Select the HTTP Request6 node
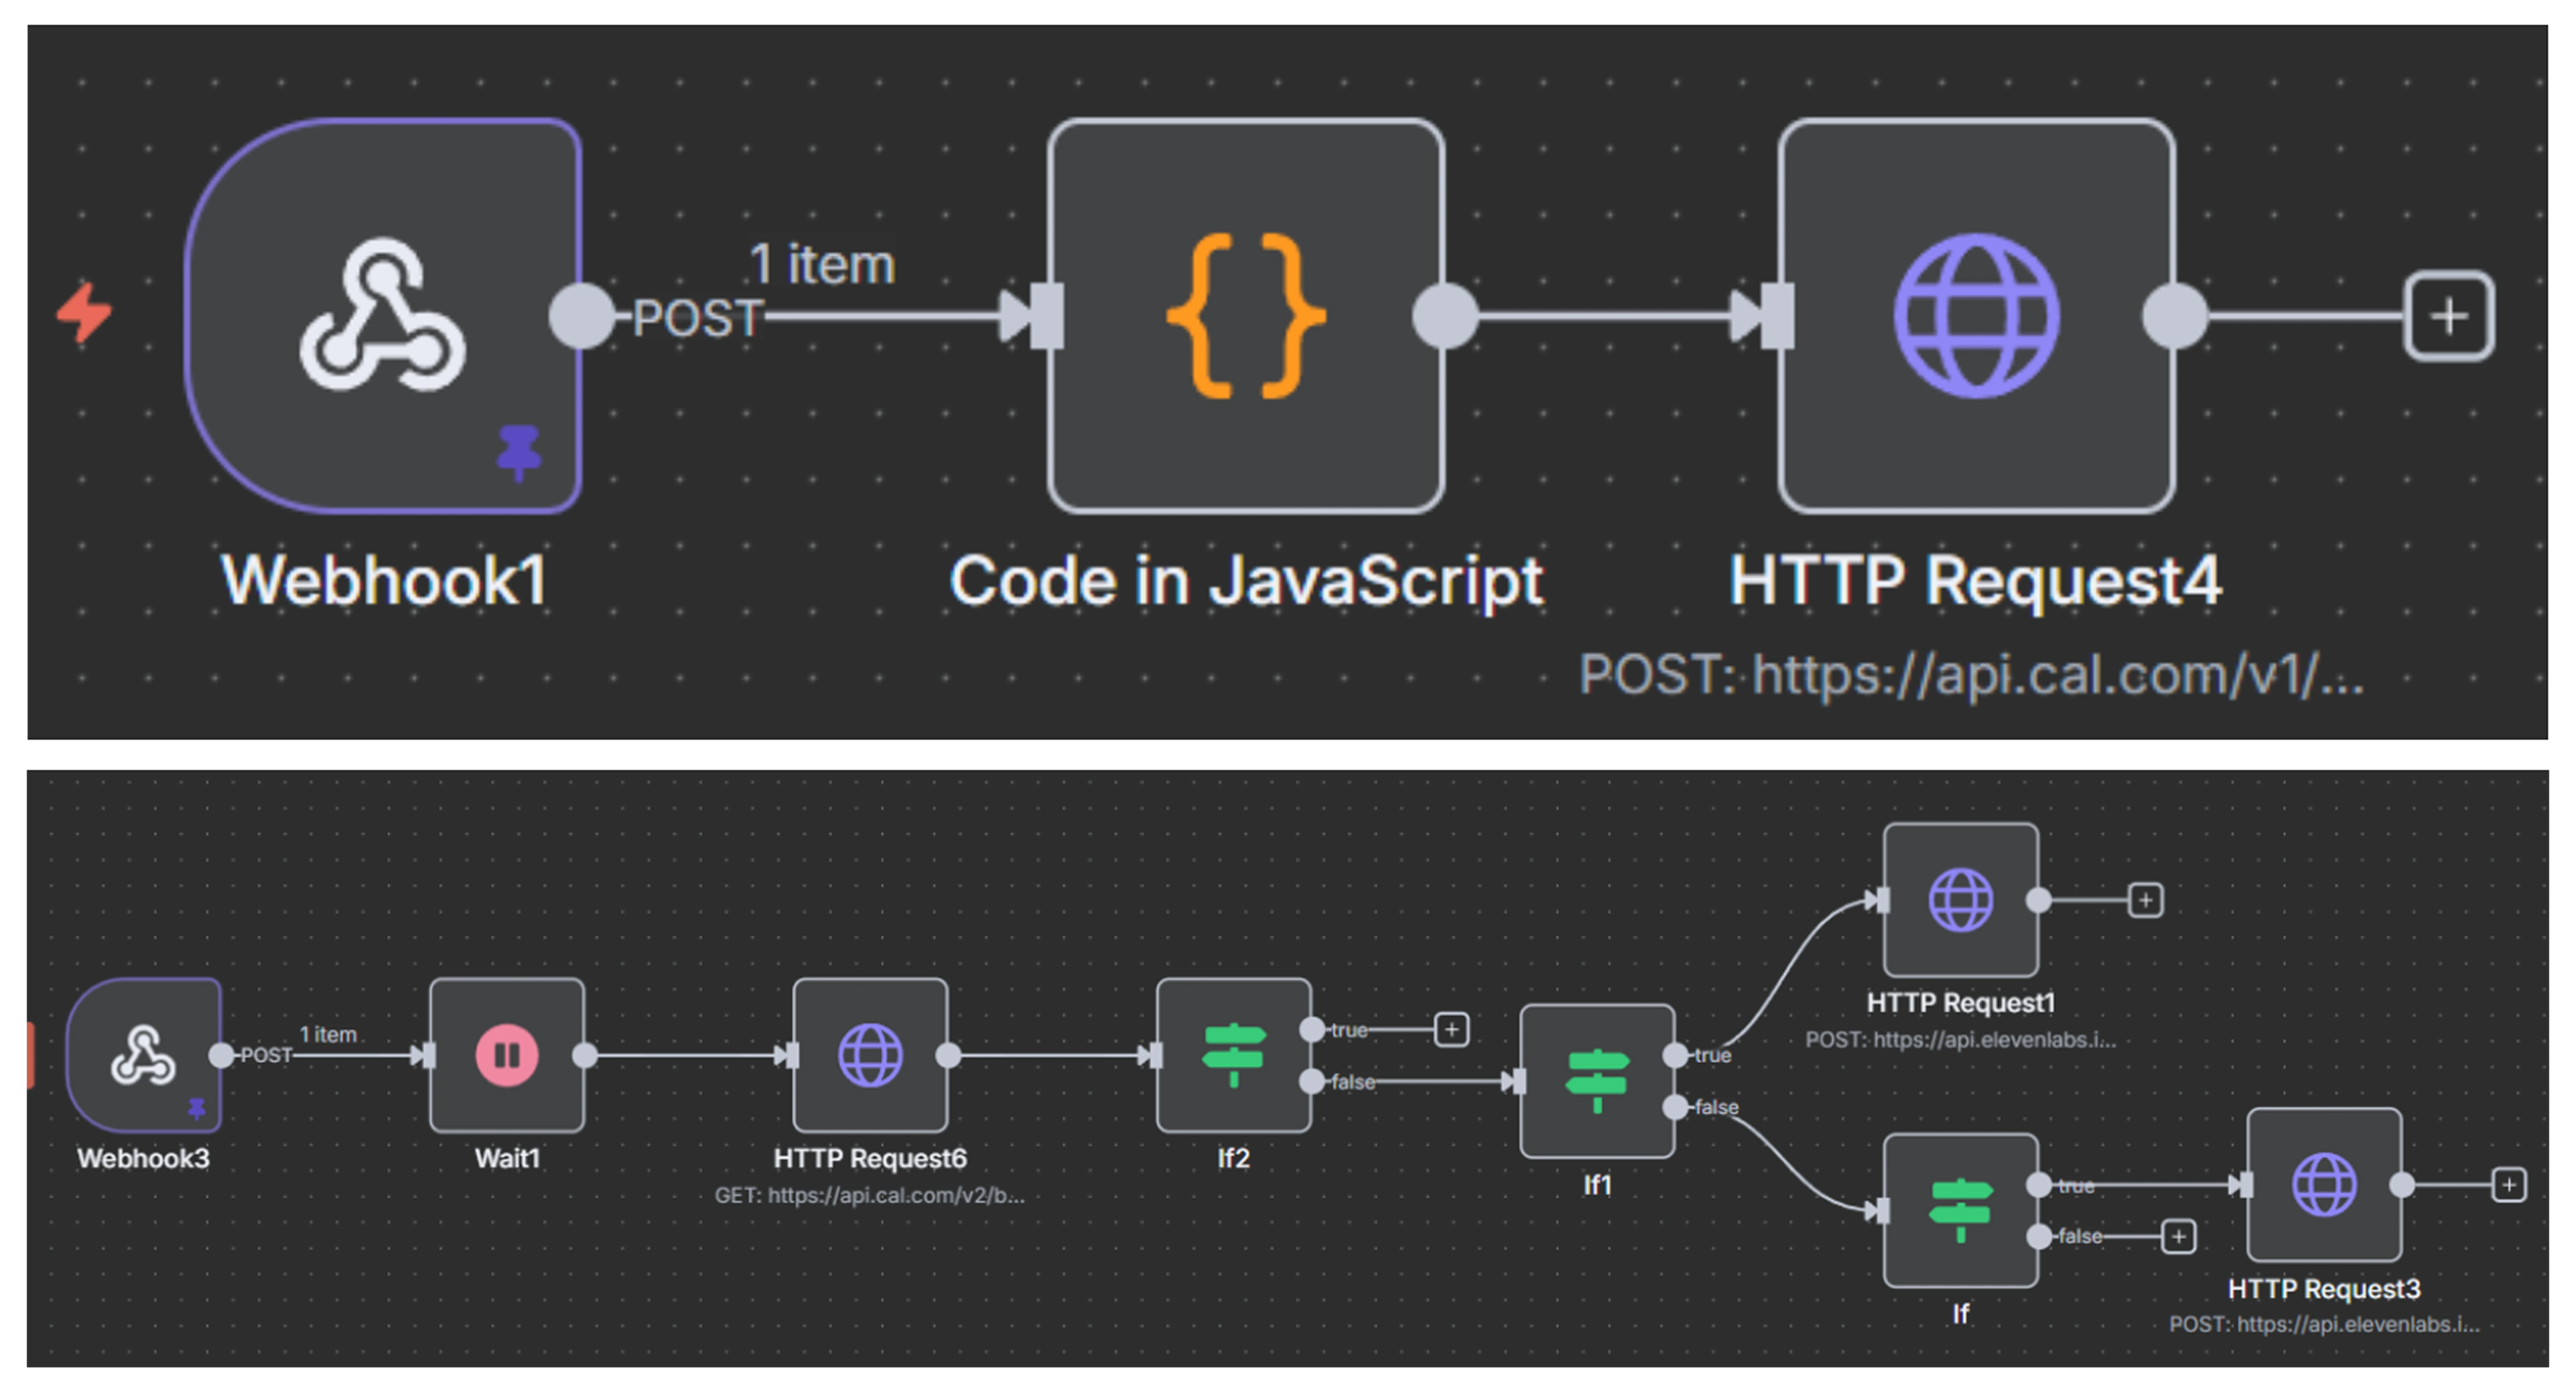This screenshot has height=1392, width=2576. tap(870, 1055)
